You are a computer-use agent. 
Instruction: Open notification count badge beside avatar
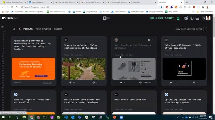click(x=204, y=18)
